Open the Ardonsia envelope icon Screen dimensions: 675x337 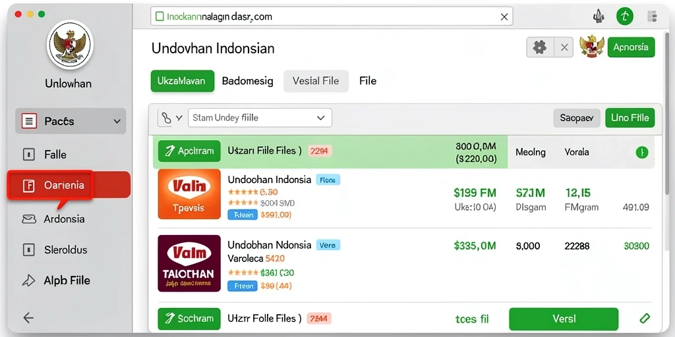pyautogui.click(x=28, y=219)
